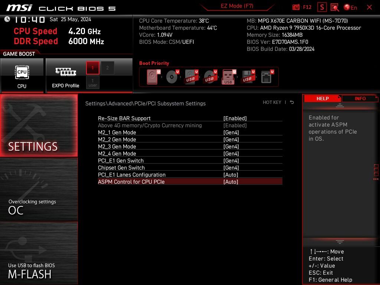Screen dimensions: 380x285
Task: Toggle the EXPO Profile button
Action: coord(65,76)
